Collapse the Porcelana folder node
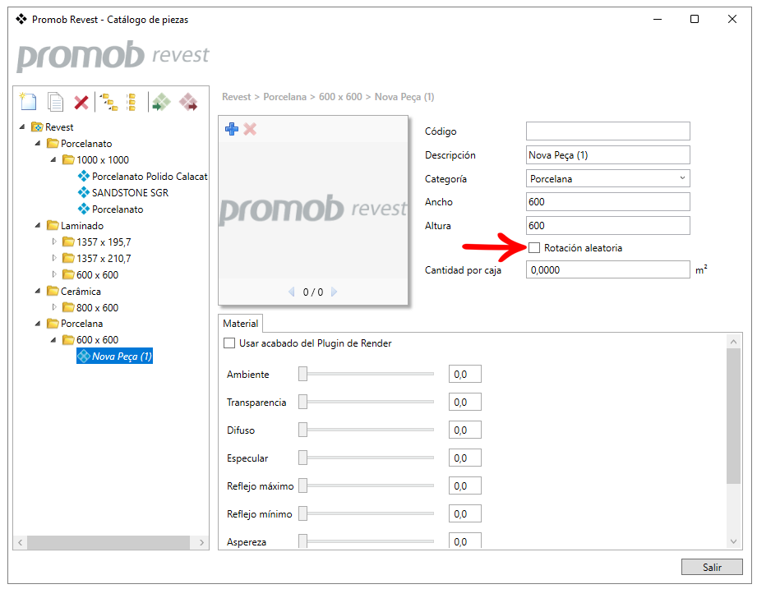 click(38, 323)
